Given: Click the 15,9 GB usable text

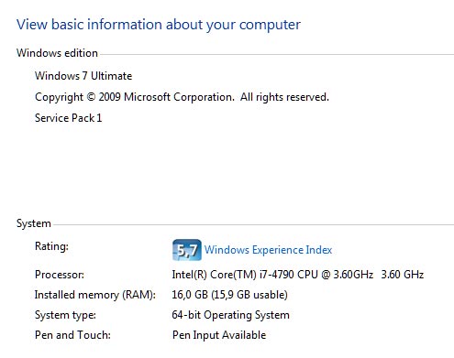Looking at the screenshot, I should pyautogui.click(x=249, y=295).
